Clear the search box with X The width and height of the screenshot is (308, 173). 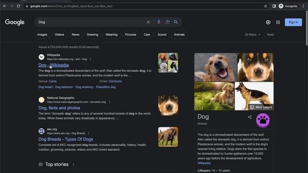pyautogui.click(x=148, y=22)
